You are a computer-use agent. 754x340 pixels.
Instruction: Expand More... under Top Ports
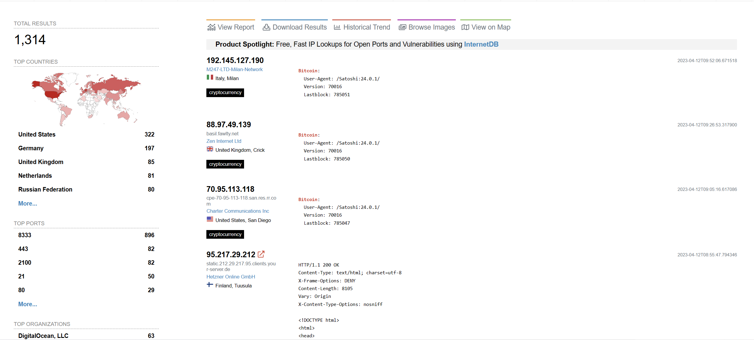(28, 304)
